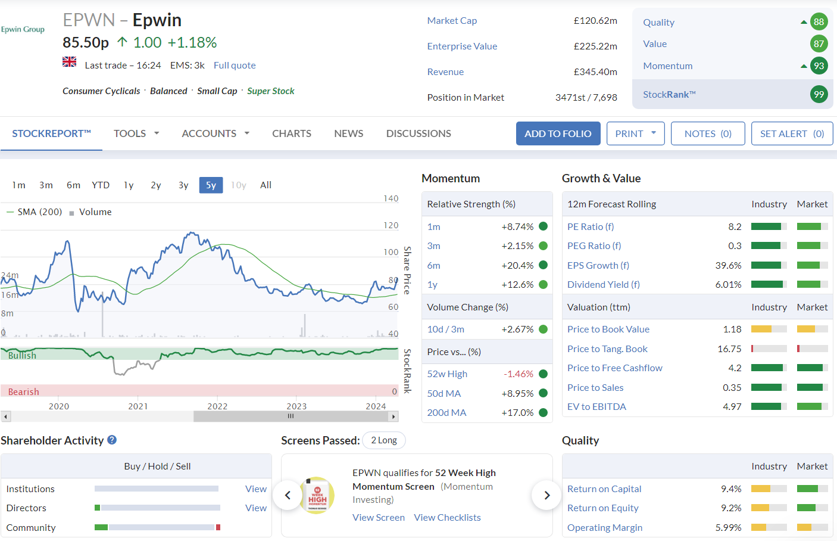Image resolution: width=837 pixels, height=541 pixels.
Task: View Institutions shareholder activity
Action: pyautogui.click(x=256, y=489)
